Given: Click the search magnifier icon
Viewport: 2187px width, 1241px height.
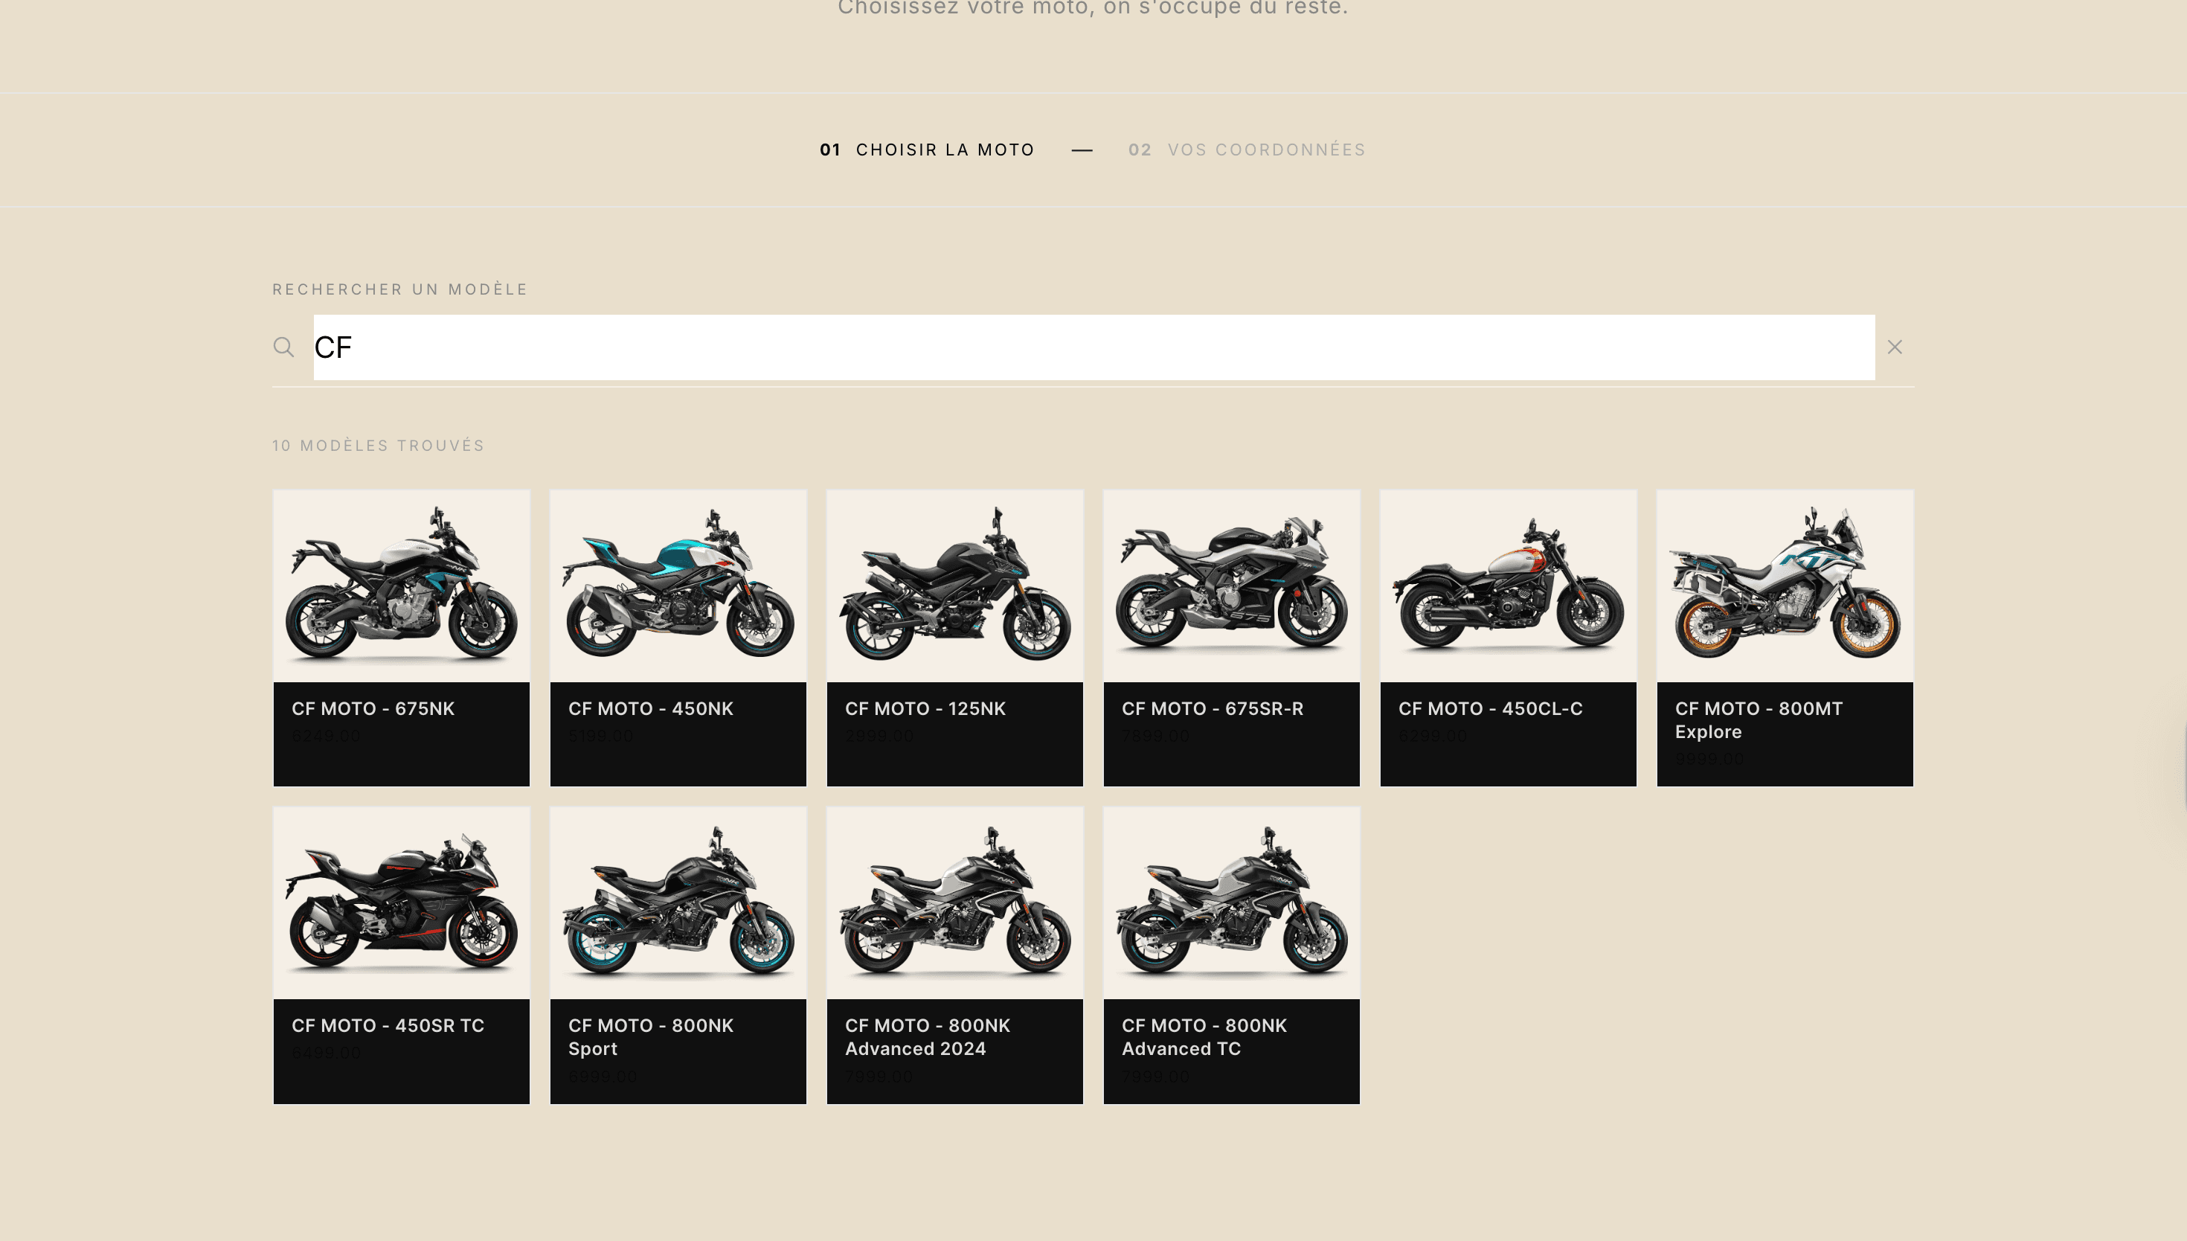Looking at the screenshot, I should (283, 347).
